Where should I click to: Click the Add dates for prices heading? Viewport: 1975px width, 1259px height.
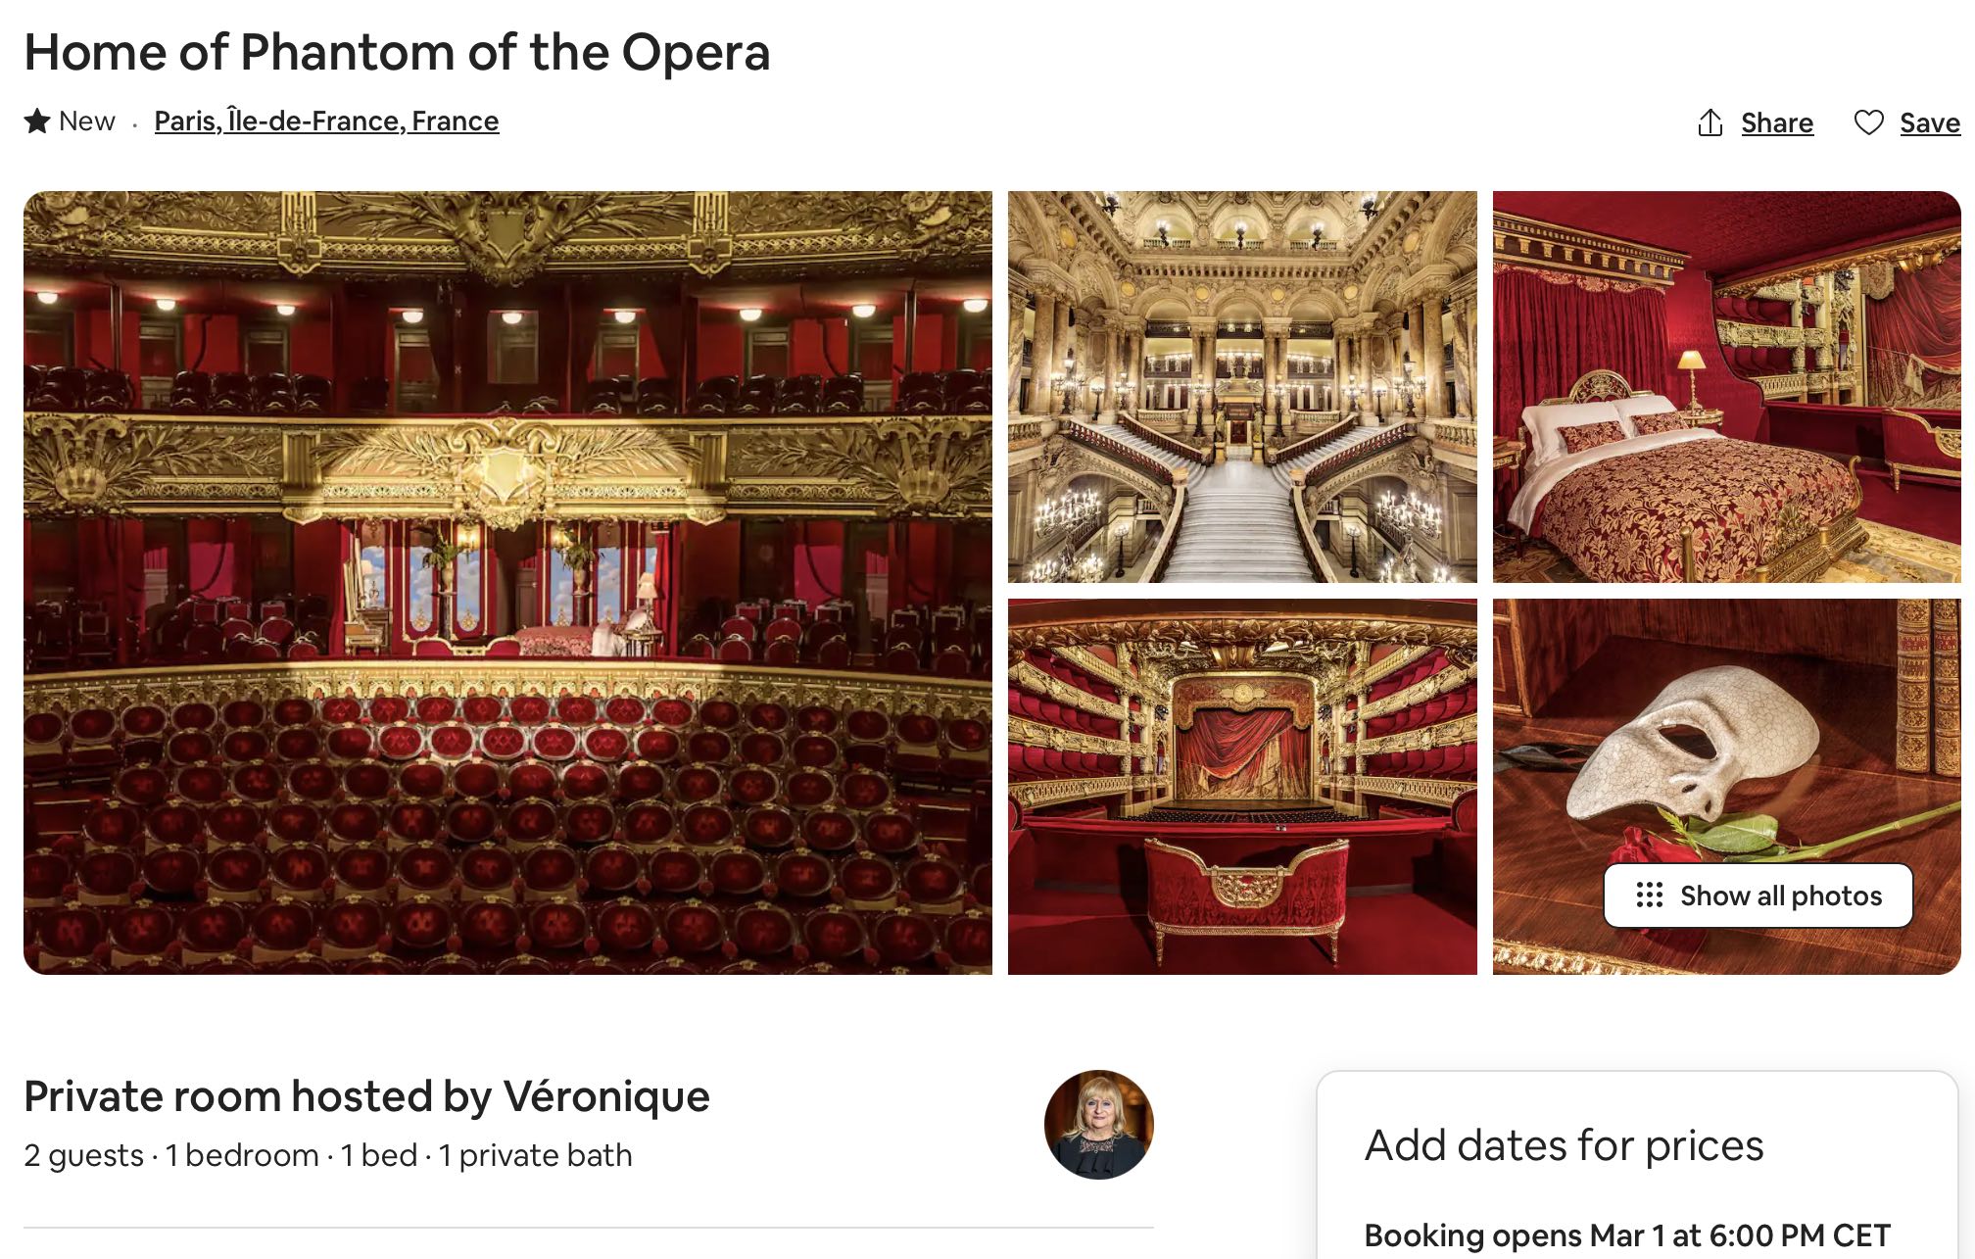point(1564,1145)
